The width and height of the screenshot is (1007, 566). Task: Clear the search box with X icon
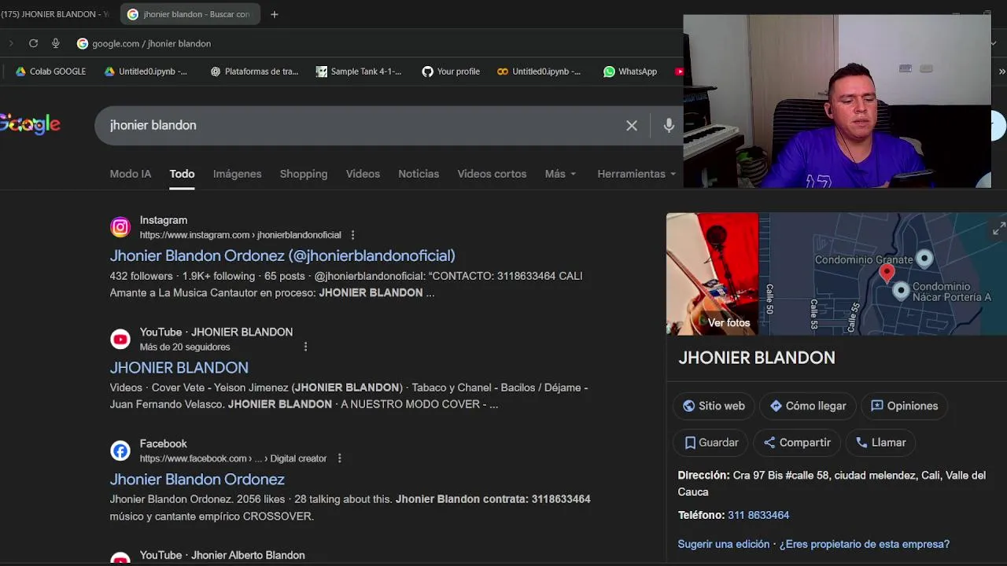[632, 125]
